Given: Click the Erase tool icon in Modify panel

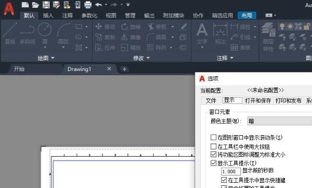Looking at the screenshot, I should tap(183, 27).
